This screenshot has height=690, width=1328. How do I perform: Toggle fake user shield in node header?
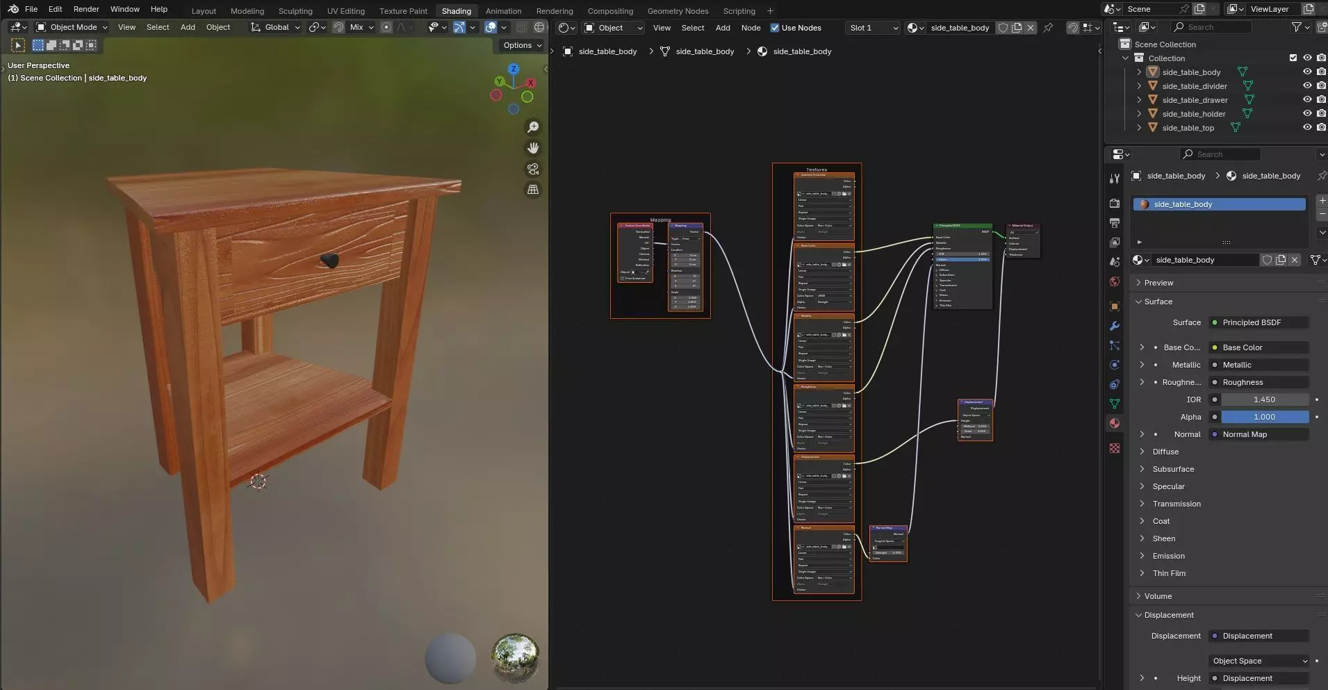coord(1003,28)
